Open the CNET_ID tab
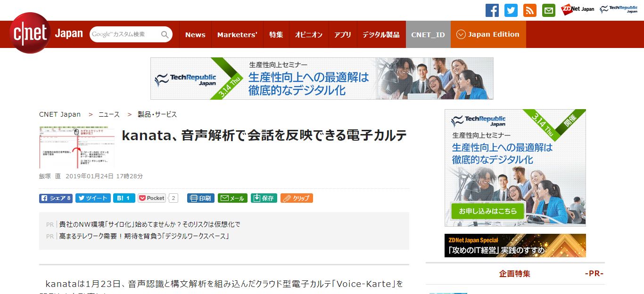644x294 pixels. coord(428,34)
